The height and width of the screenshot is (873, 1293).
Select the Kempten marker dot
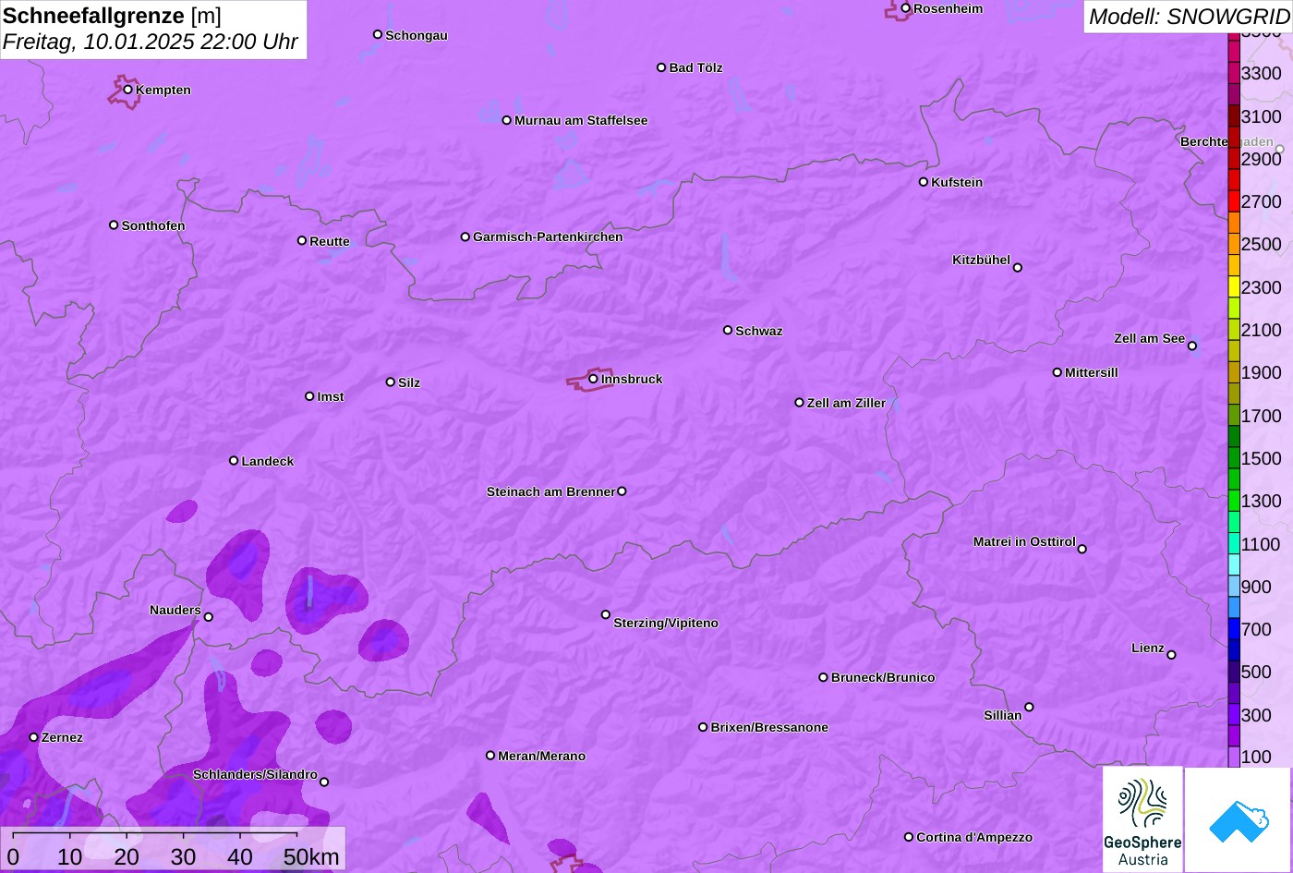point(128,90)
